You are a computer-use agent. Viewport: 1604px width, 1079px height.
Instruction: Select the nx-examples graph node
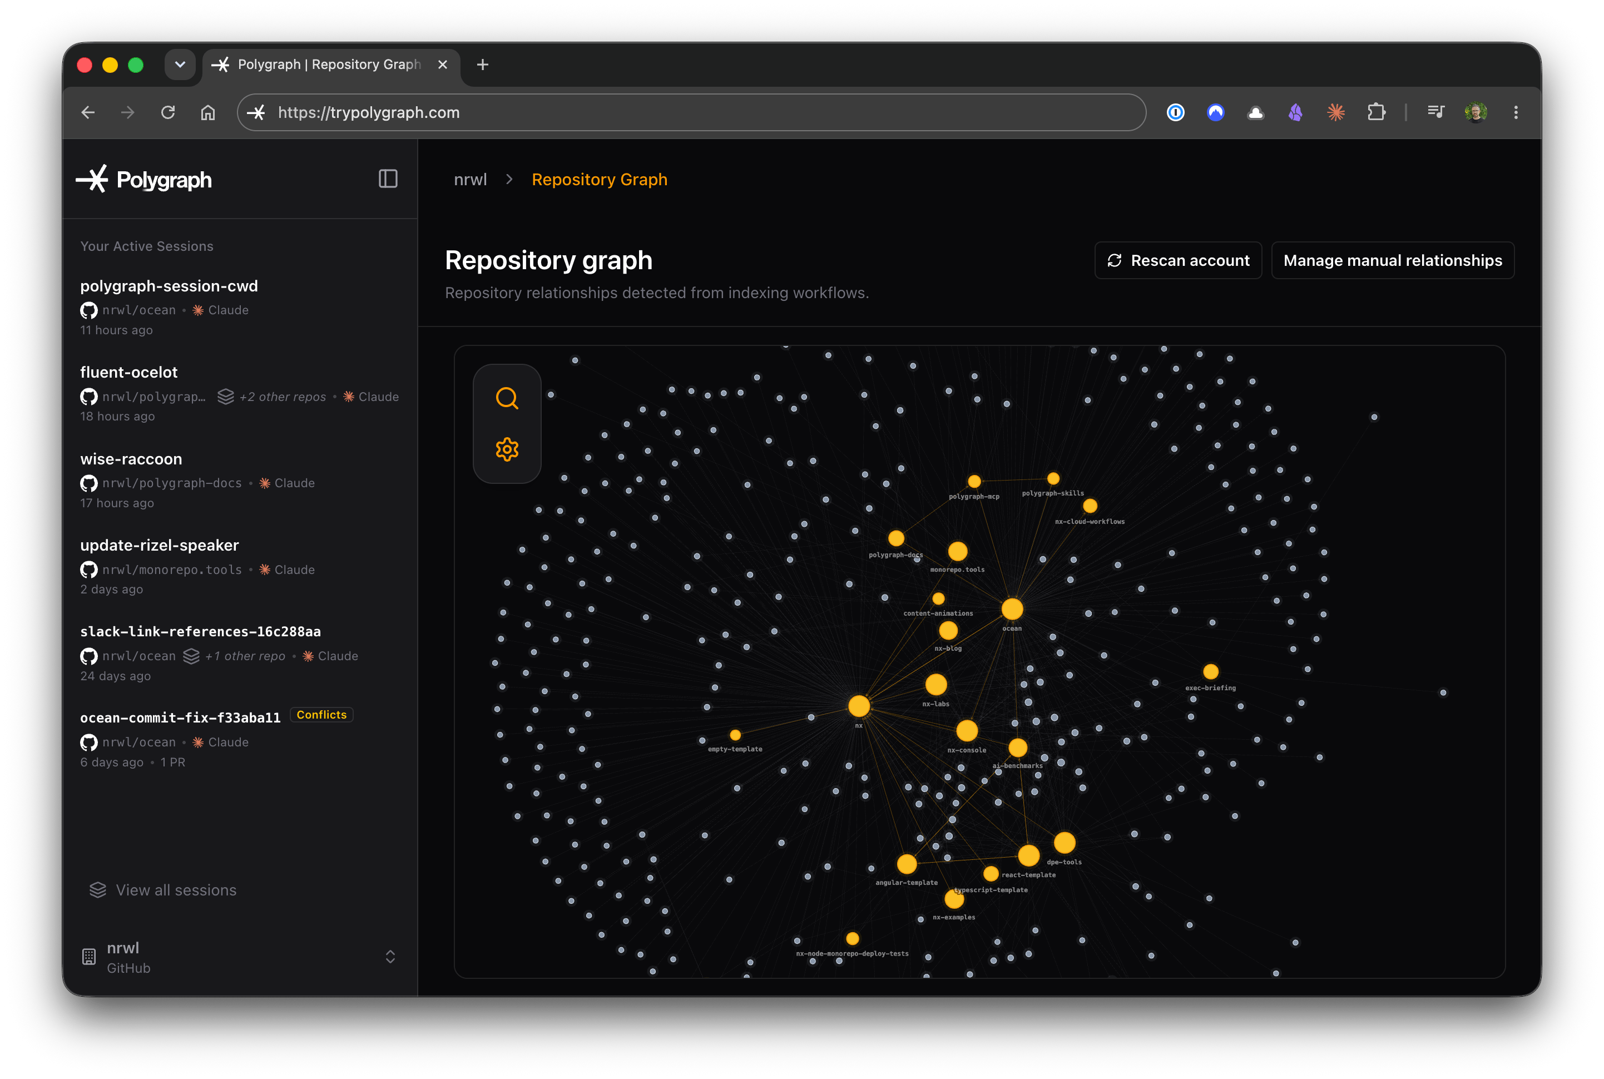tap(954, 899)
